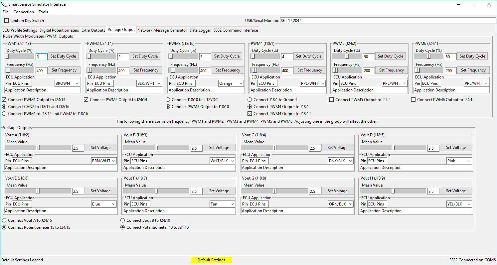Click the Vout G Mean Value slider
Image resolution: width=497 pixels, height=265 pixels.
click(274, 191)
